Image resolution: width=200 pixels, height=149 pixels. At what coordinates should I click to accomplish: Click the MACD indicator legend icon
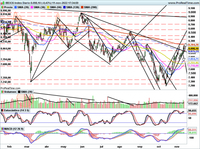pyautogui.click(x=2, y=128)
